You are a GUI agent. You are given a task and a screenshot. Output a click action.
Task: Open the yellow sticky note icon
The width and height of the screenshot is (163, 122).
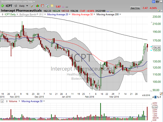(52, 6)
